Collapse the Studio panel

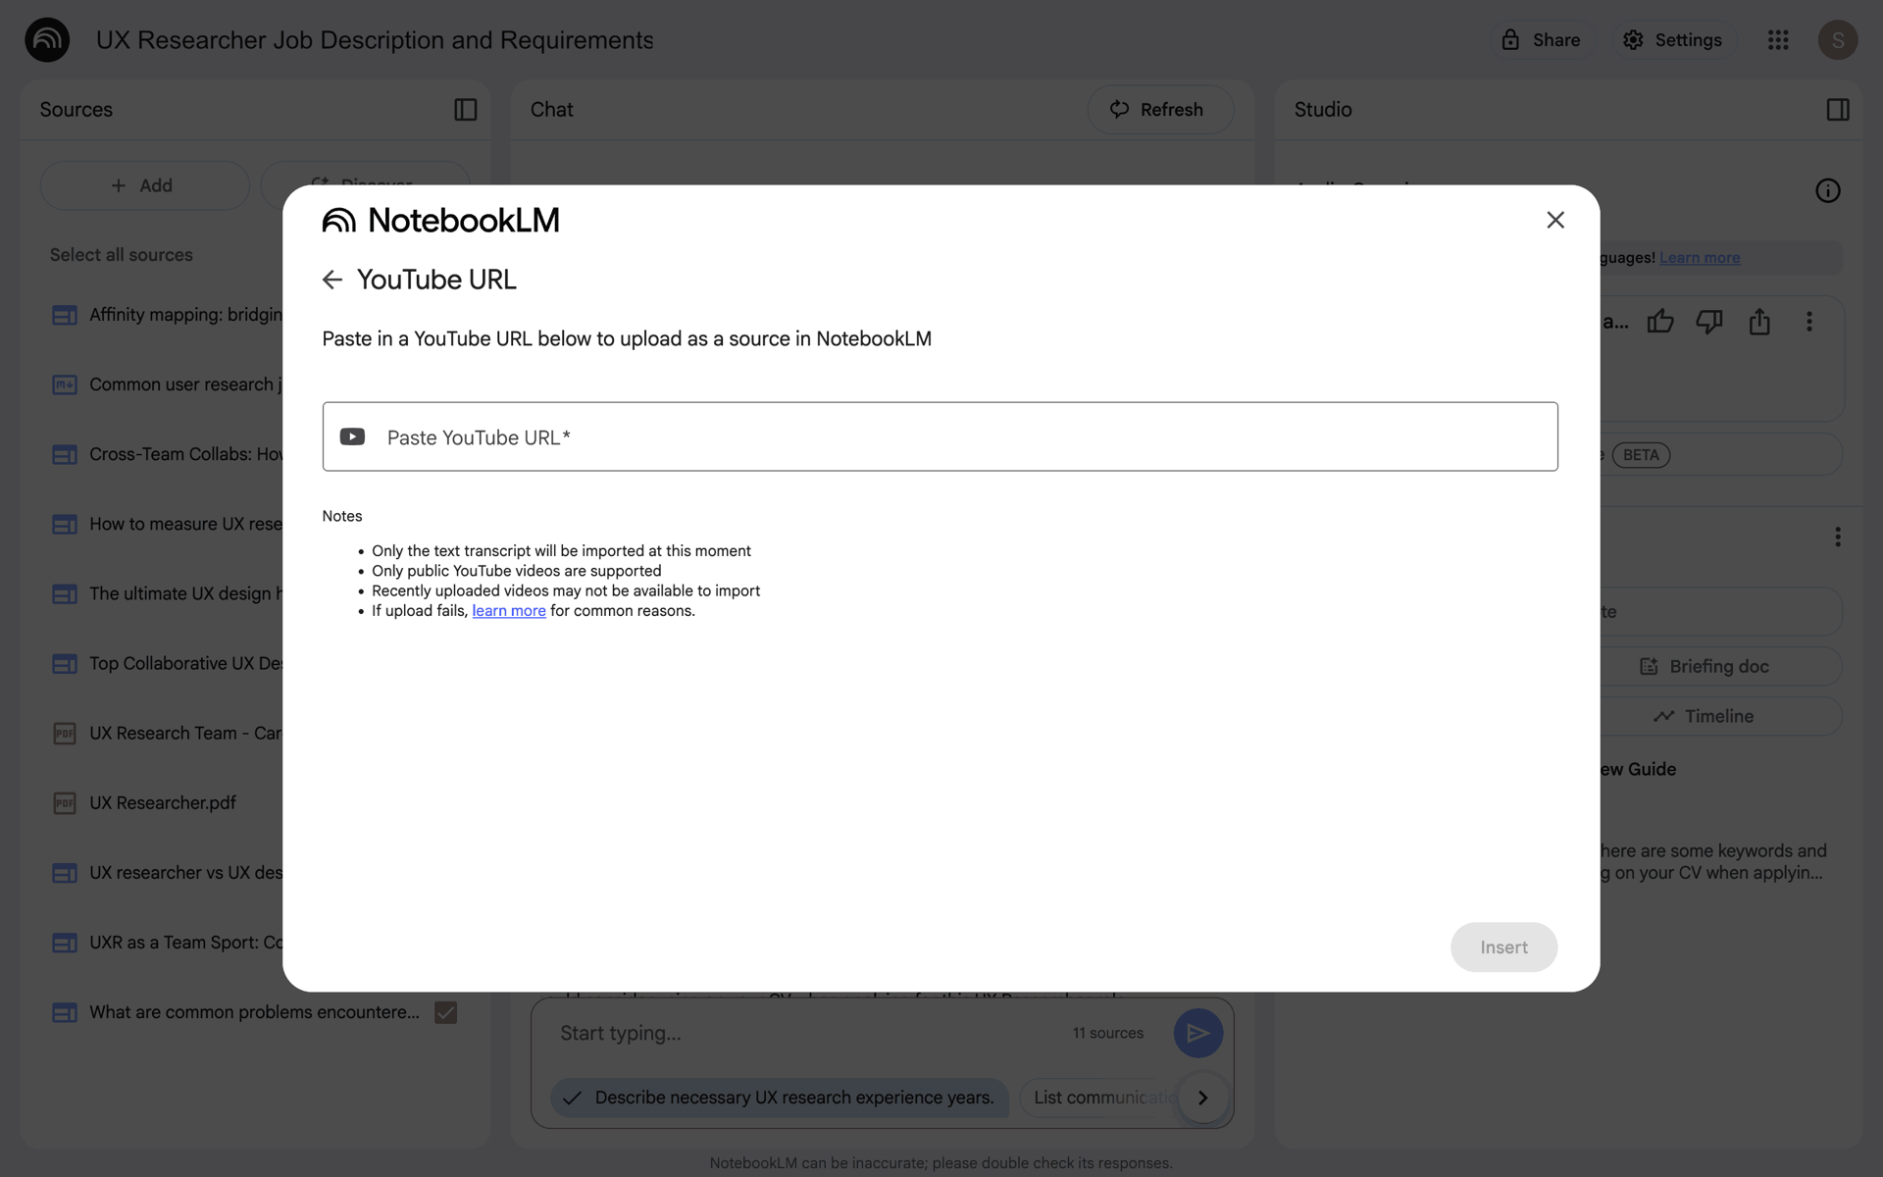(x=1838, y=110)
